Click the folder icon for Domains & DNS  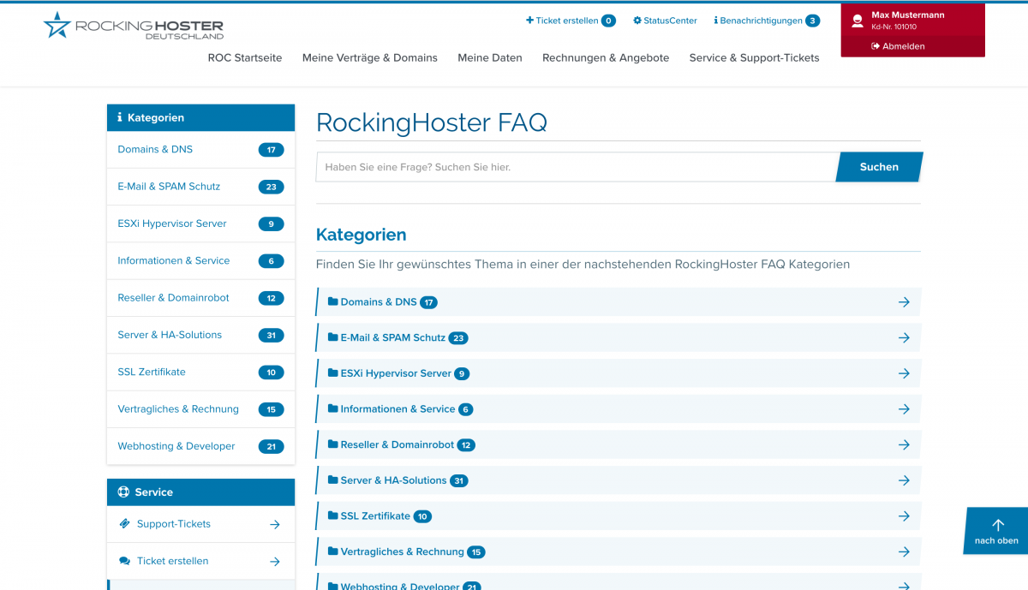332,301
